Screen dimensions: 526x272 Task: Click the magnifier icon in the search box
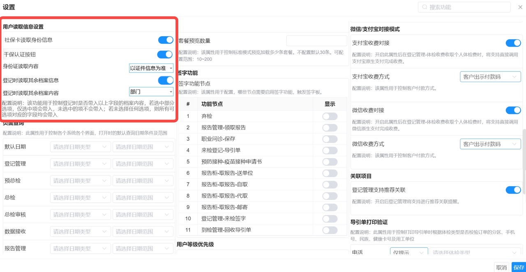click(x=425, y=7)
